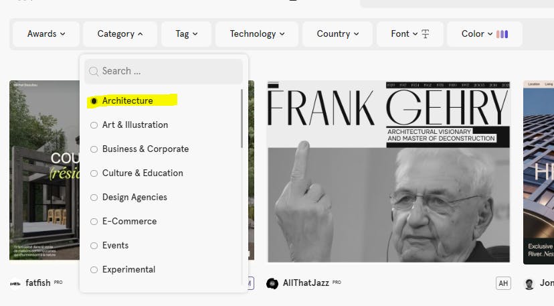Collapse the Category filter dropdown
This screenshot has height=306, width=554.
120,34
